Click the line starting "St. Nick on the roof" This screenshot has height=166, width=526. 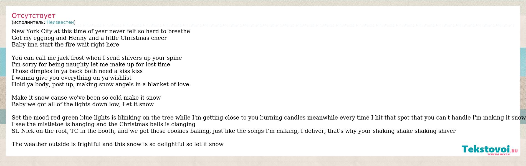point(234,131)
